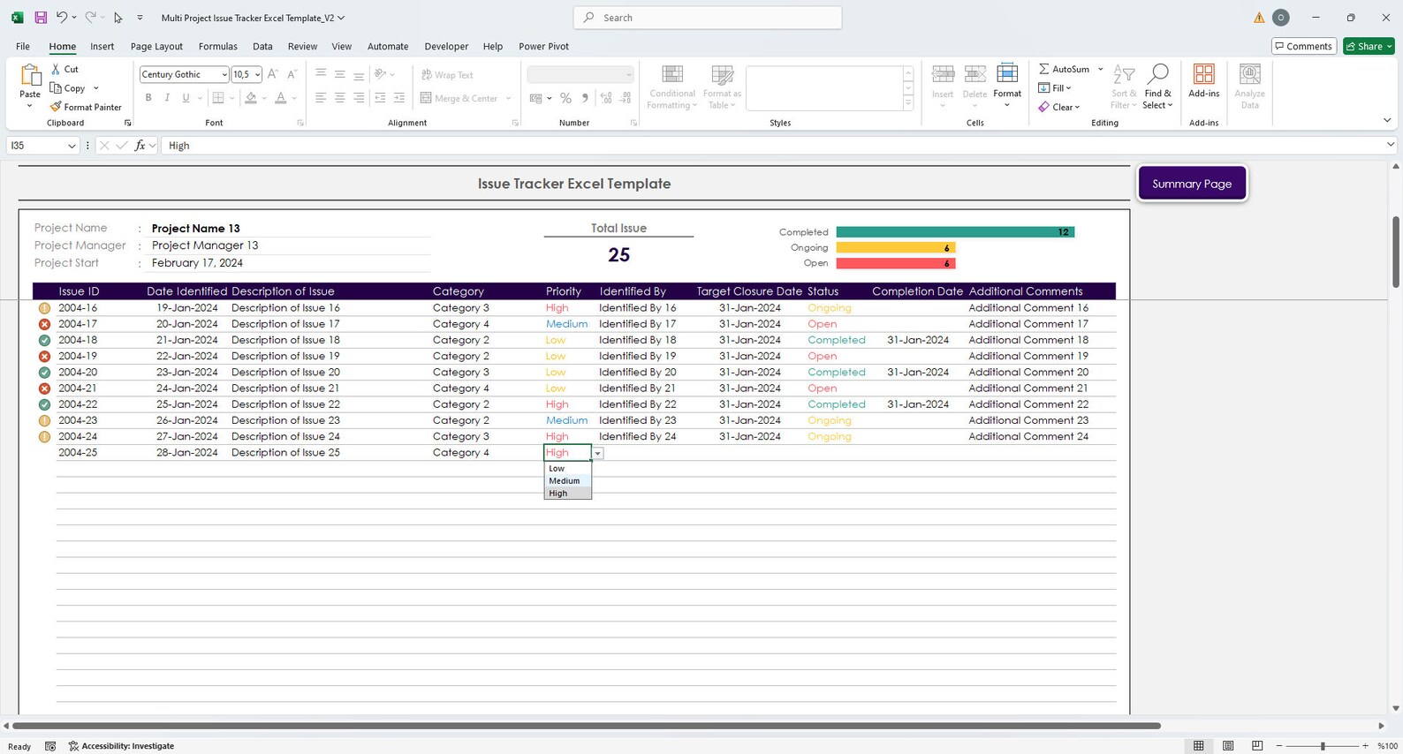Activate the Format Painter brush
1403x754 pixels.
(87, 107)
